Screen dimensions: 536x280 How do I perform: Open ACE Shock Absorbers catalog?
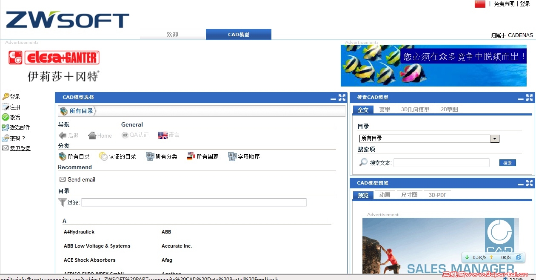click(90, 260)
